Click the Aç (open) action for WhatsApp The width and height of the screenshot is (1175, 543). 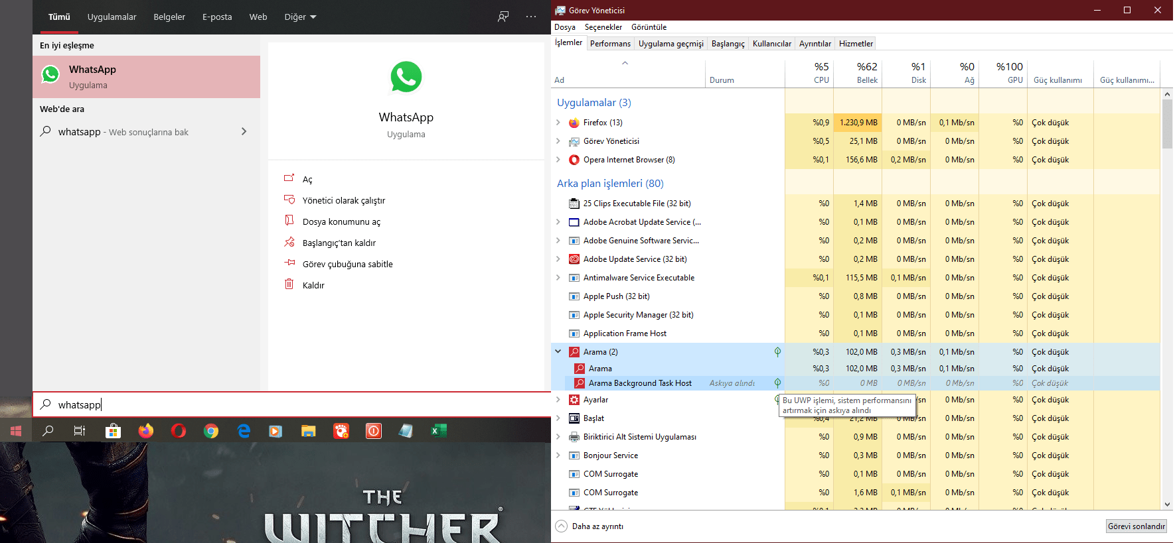[307, 179]
